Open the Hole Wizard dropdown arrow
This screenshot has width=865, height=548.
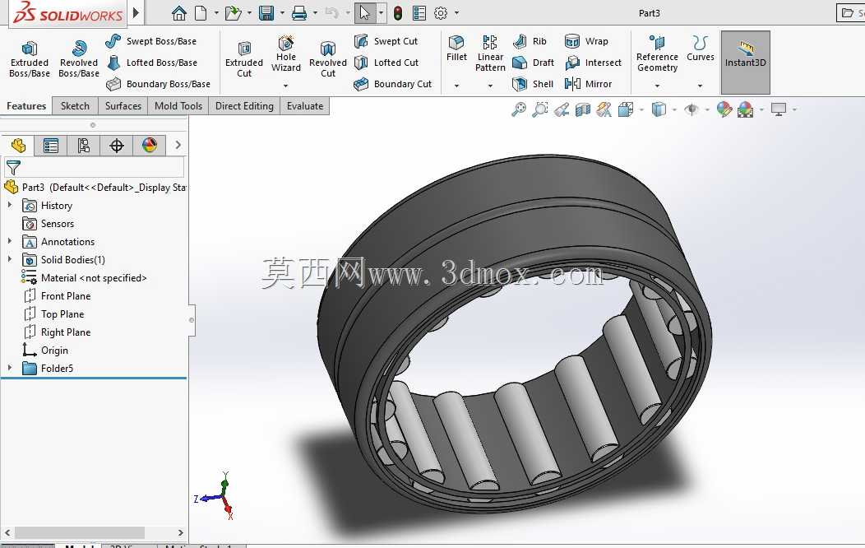tap(285, 86)
